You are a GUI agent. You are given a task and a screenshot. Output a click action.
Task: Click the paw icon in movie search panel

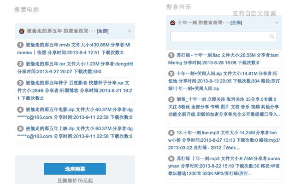point(21,31)
